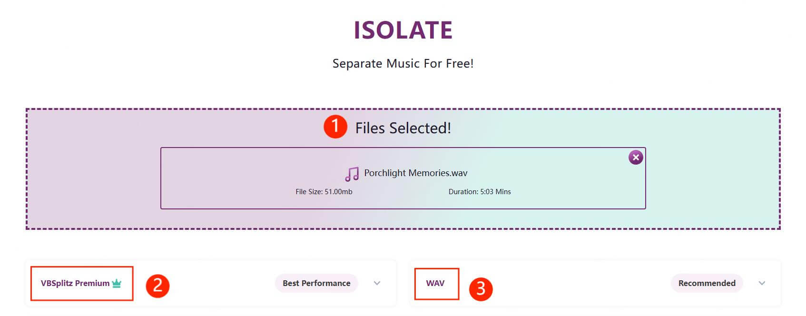The width and height of the screenshot is (806, 316).
Task: Click the music note icon beside the filename
Action: [x=351, y=174]
